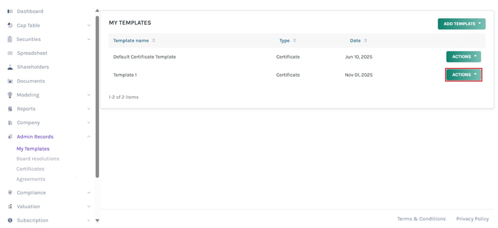Click the Valuation chart icon

[10, 207]
